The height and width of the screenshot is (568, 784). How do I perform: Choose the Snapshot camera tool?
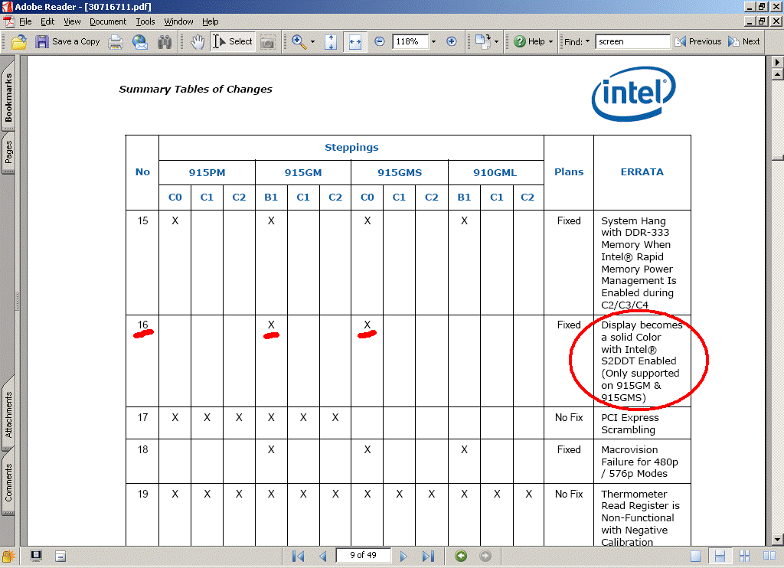coord(267,43)
